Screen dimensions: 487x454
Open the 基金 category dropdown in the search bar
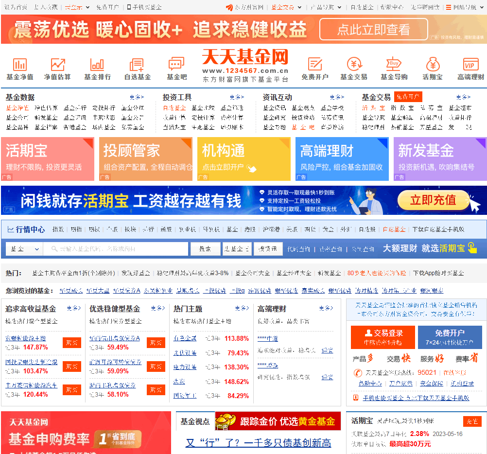click(24, 249)
